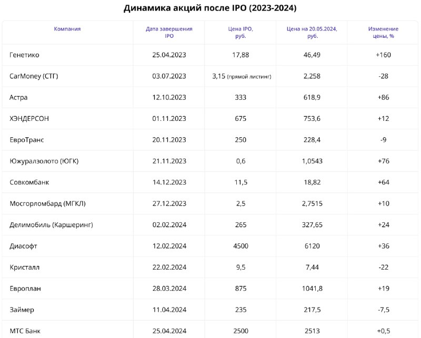Click the price change '+0,5'

[x=383, y=331]
